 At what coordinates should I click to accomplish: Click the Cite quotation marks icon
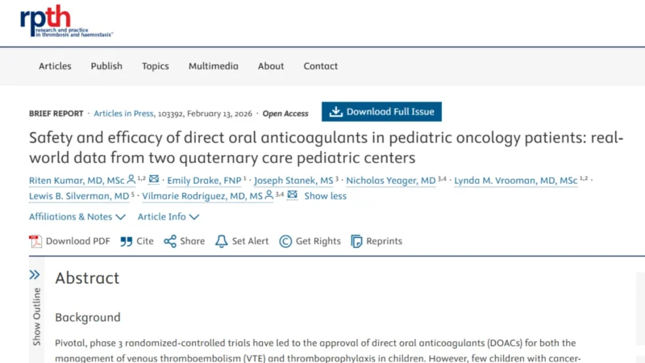(x=127, y=241)
